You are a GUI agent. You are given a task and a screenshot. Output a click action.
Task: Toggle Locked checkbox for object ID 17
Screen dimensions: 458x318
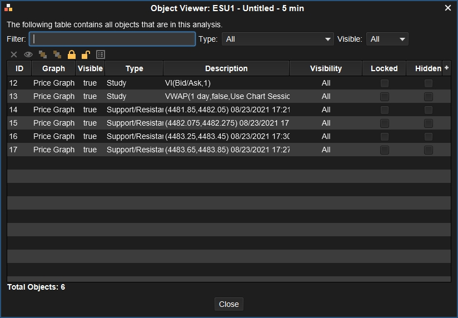384,150
